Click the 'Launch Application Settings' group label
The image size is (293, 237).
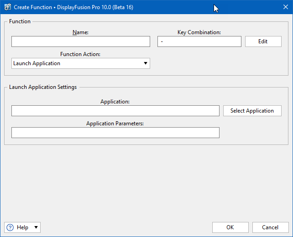click(43, 87)
